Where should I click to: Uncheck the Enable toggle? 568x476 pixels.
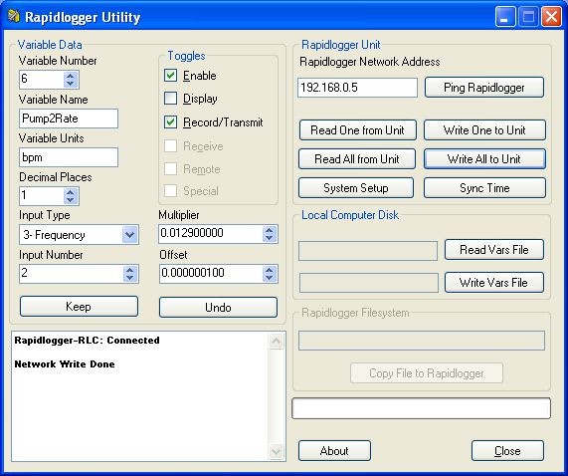tap(171, 76)
